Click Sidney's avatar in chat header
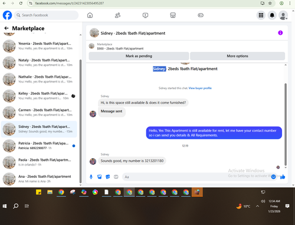This screenshot has height=225, width=295. (94, 33)
